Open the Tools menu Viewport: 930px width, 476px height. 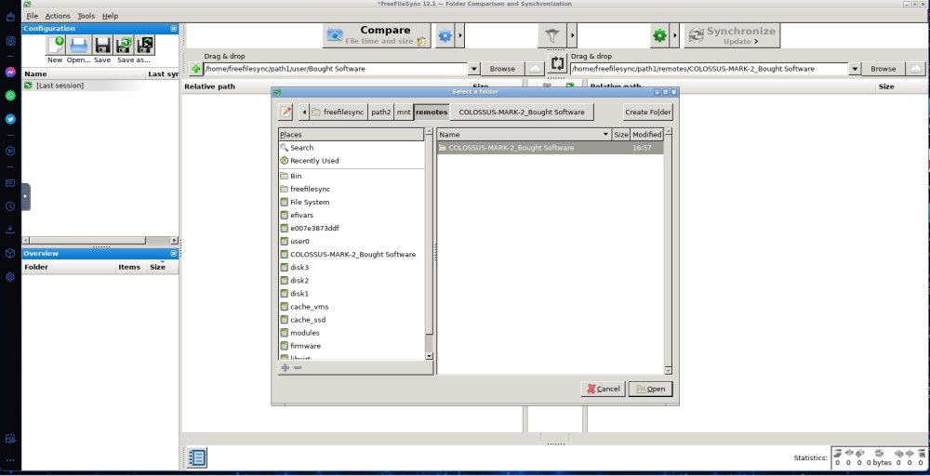pyautogui.click(x=86, y=16)
